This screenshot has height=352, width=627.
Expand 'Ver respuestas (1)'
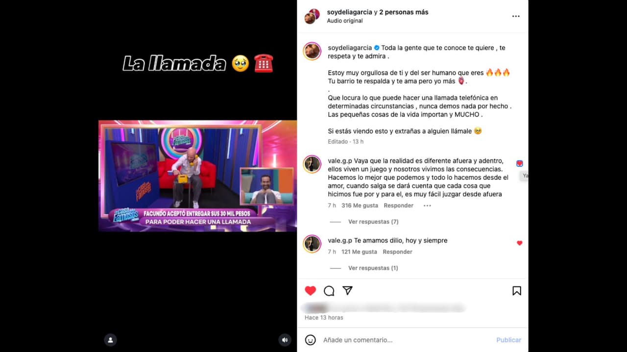[373, 268]
